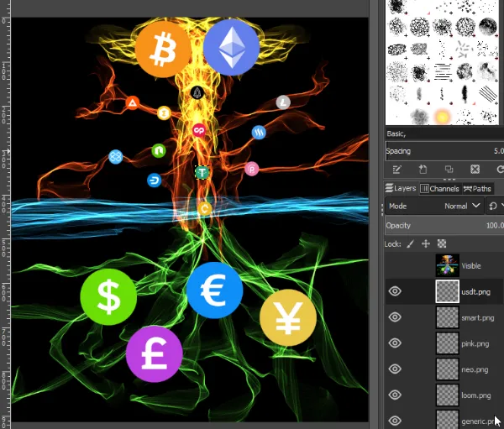
Task: Click the pink P coin on canvas
Action: pos(252,169)
